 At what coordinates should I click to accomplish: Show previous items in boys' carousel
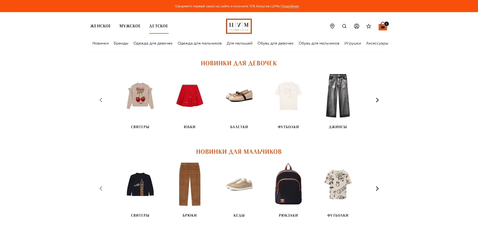[101, 189]
